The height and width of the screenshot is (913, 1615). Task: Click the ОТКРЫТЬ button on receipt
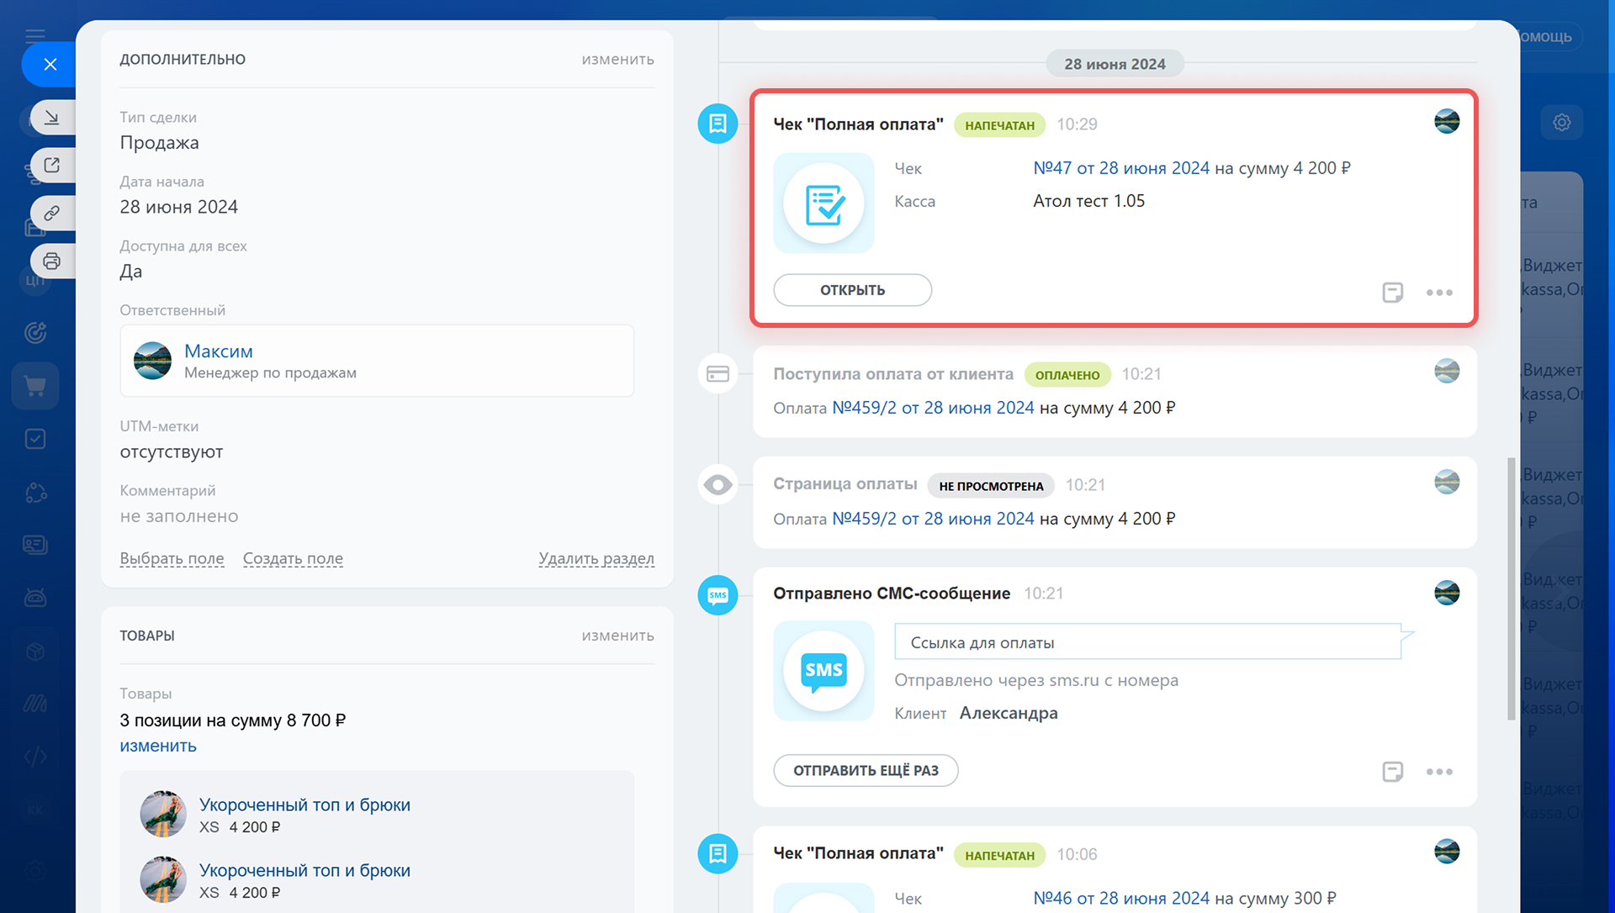point(852,290)
